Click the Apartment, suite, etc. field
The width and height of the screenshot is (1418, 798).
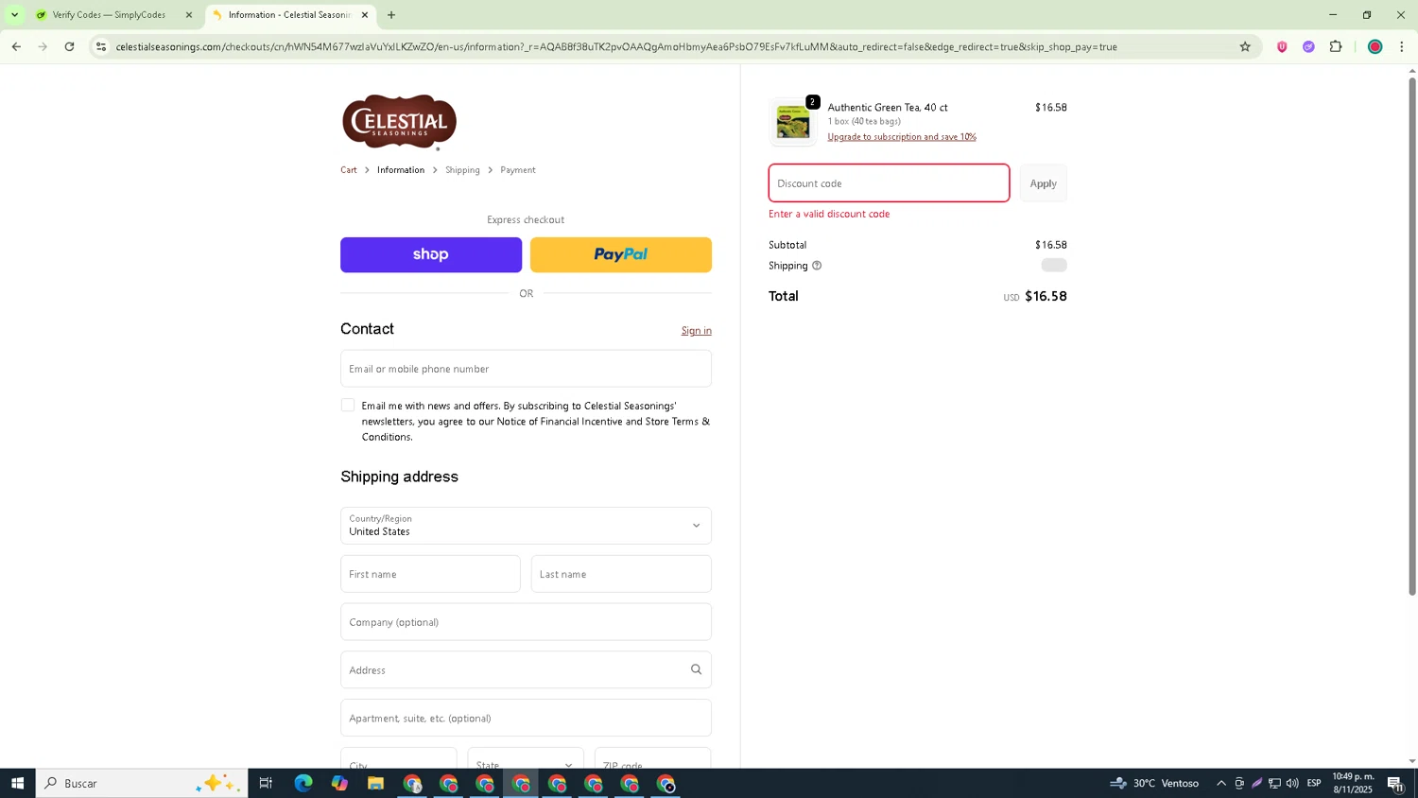click(526, 719)
